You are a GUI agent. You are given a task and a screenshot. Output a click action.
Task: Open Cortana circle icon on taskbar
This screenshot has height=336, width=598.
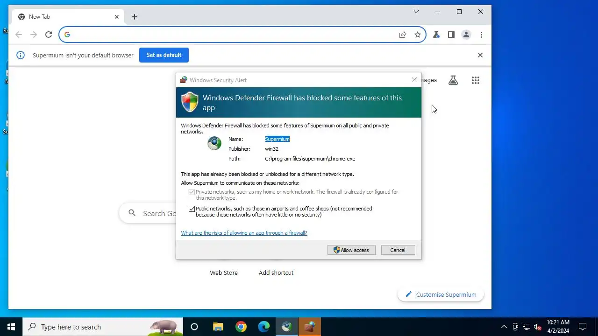pyautogui.click(x=194, y=327)
